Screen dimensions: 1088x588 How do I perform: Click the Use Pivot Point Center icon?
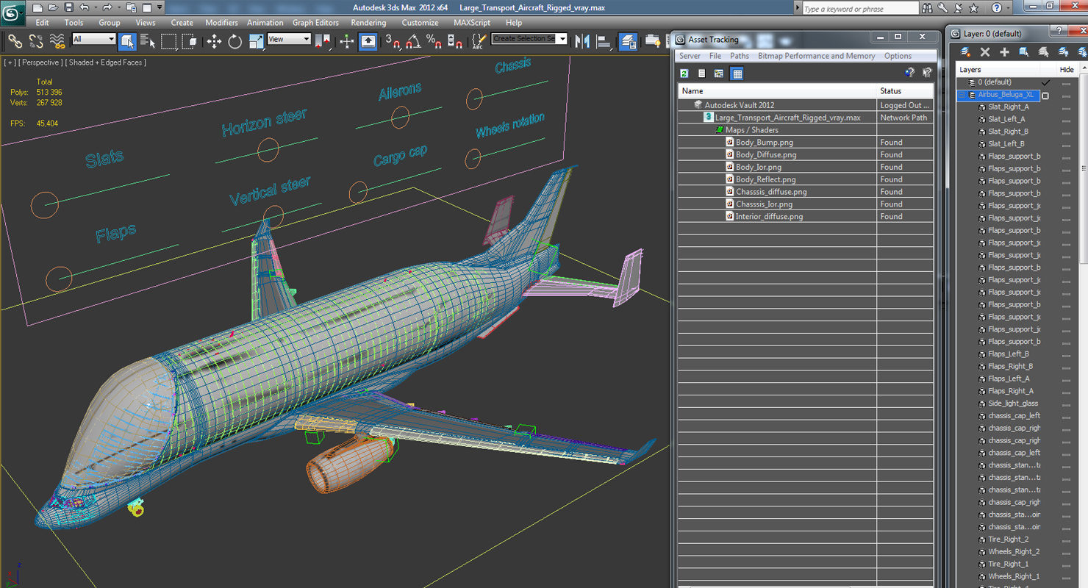click(323, 41)
